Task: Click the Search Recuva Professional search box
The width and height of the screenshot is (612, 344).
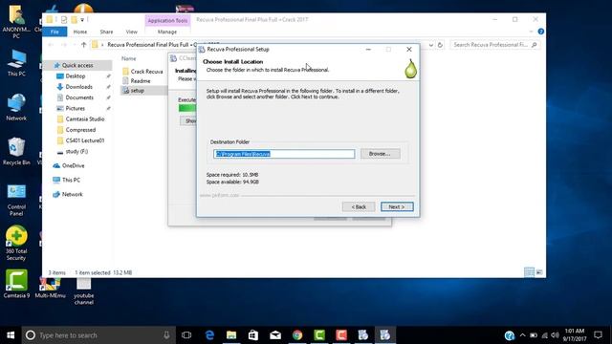Action: coord(495,45)
